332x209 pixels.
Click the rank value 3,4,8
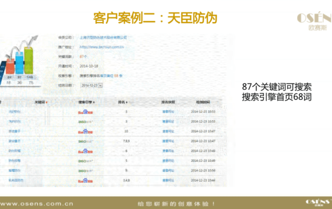point(126,181)
